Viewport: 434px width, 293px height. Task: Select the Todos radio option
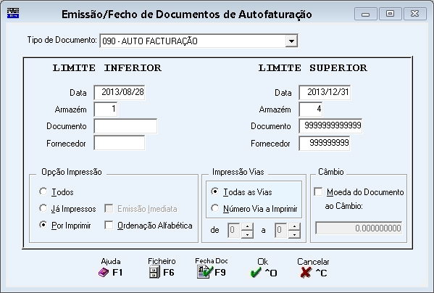pos(43,191)
